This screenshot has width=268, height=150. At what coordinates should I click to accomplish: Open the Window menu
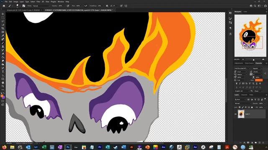pos(61,2)
